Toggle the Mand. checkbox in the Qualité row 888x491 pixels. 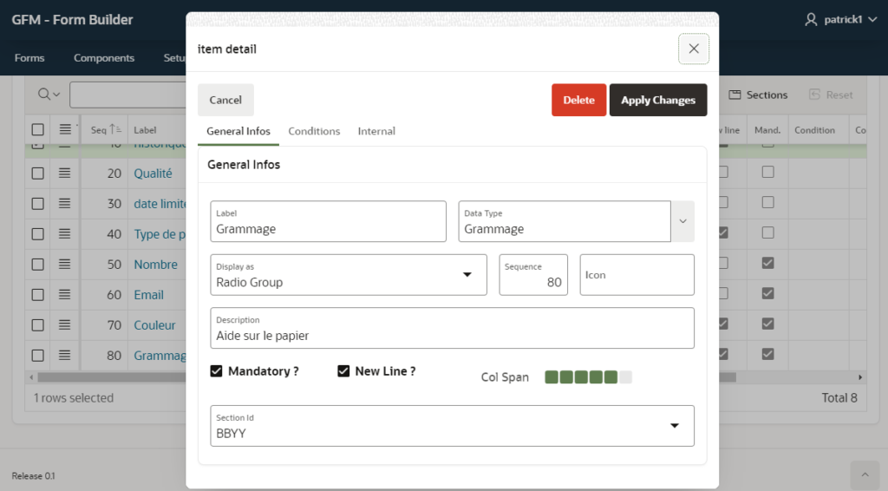coord(768,172)
